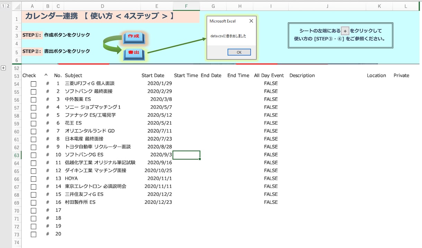422x248 pixels.
Task: Select the FALSE cell for 村田製作所 ES
Action: coord(271,202)
